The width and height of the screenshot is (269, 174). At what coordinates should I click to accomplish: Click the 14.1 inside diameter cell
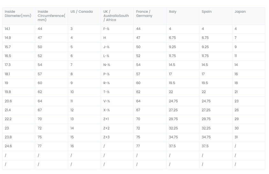coord(7,29)
